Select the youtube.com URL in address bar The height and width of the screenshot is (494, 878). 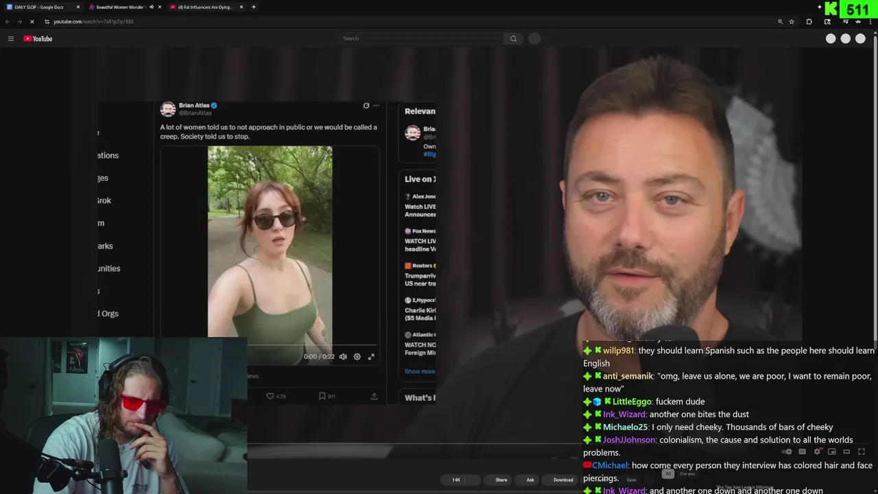pyautogui.click(x=93, y=21)
